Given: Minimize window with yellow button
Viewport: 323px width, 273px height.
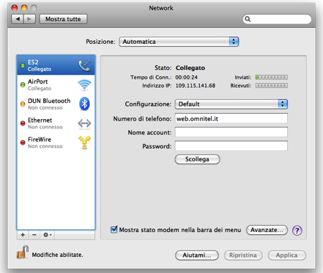Looking at the screenshot, I should coord(24,8).
